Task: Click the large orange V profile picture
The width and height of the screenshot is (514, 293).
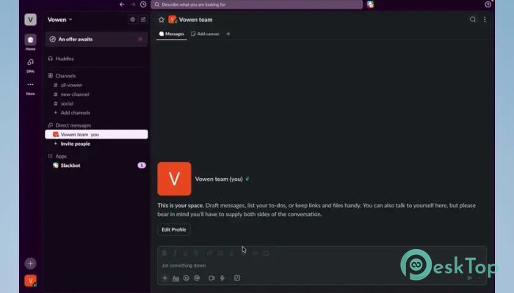Action: [x=174, y=179]
